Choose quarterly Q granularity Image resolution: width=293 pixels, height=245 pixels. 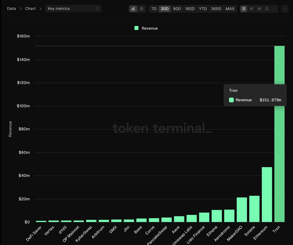[267, 9]
